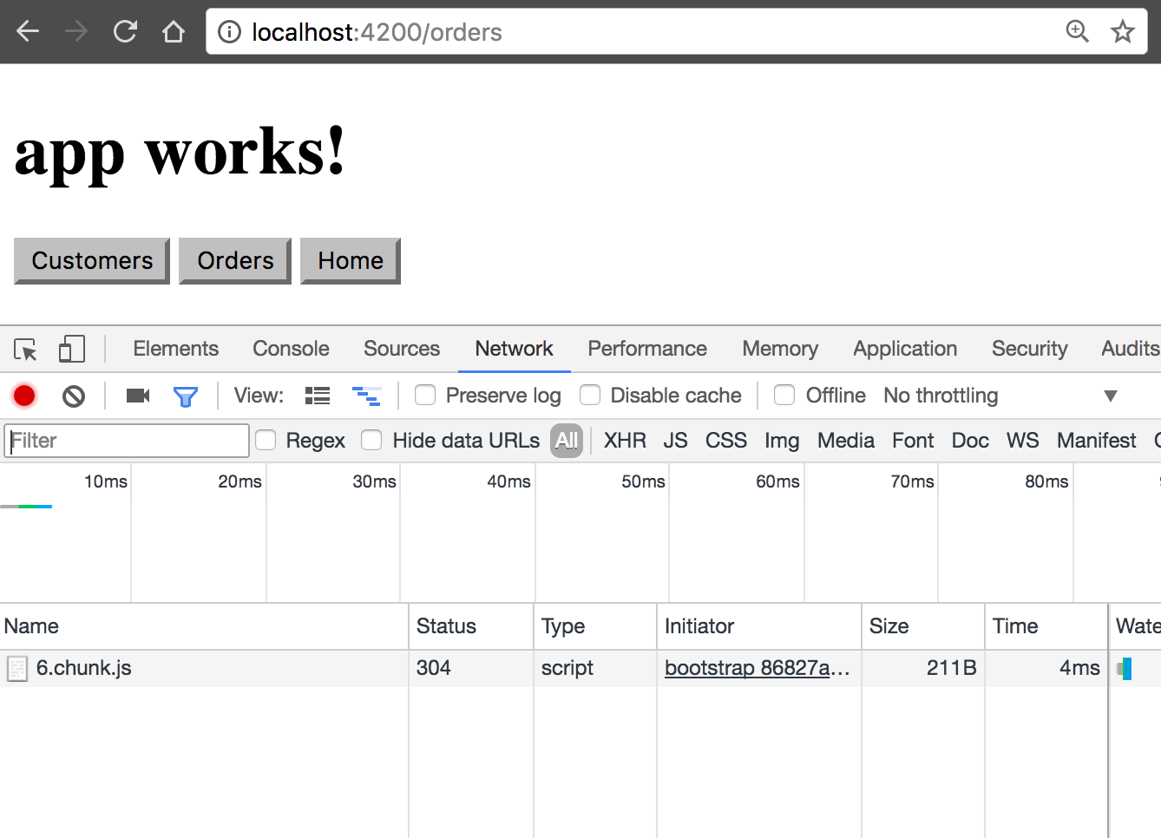Enable the Preserve log checkbox
This screenshot has width=1161, height=838.
[425, 396]
